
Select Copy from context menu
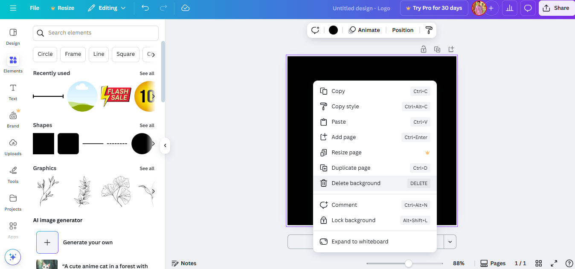point(375,91)
